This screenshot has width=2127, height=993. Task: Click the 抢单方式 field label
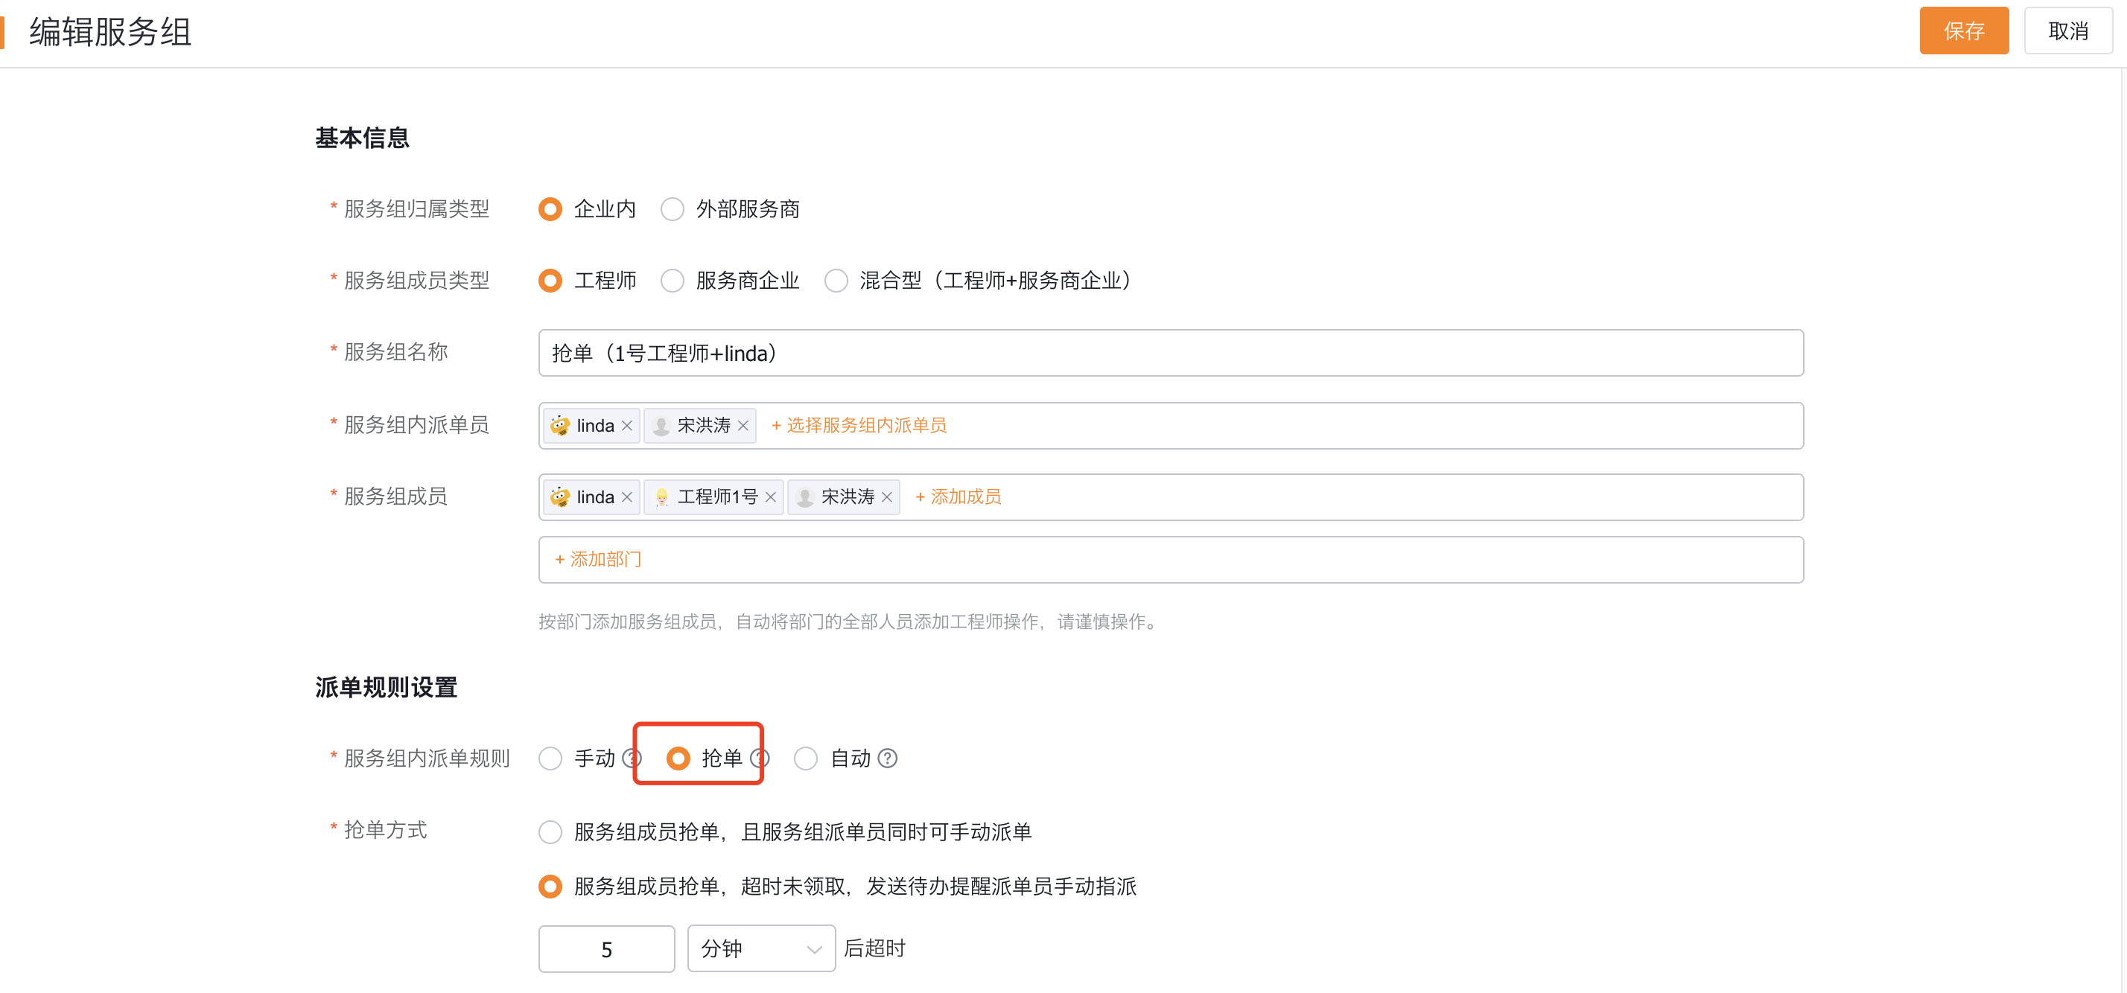tap(386, 829)
